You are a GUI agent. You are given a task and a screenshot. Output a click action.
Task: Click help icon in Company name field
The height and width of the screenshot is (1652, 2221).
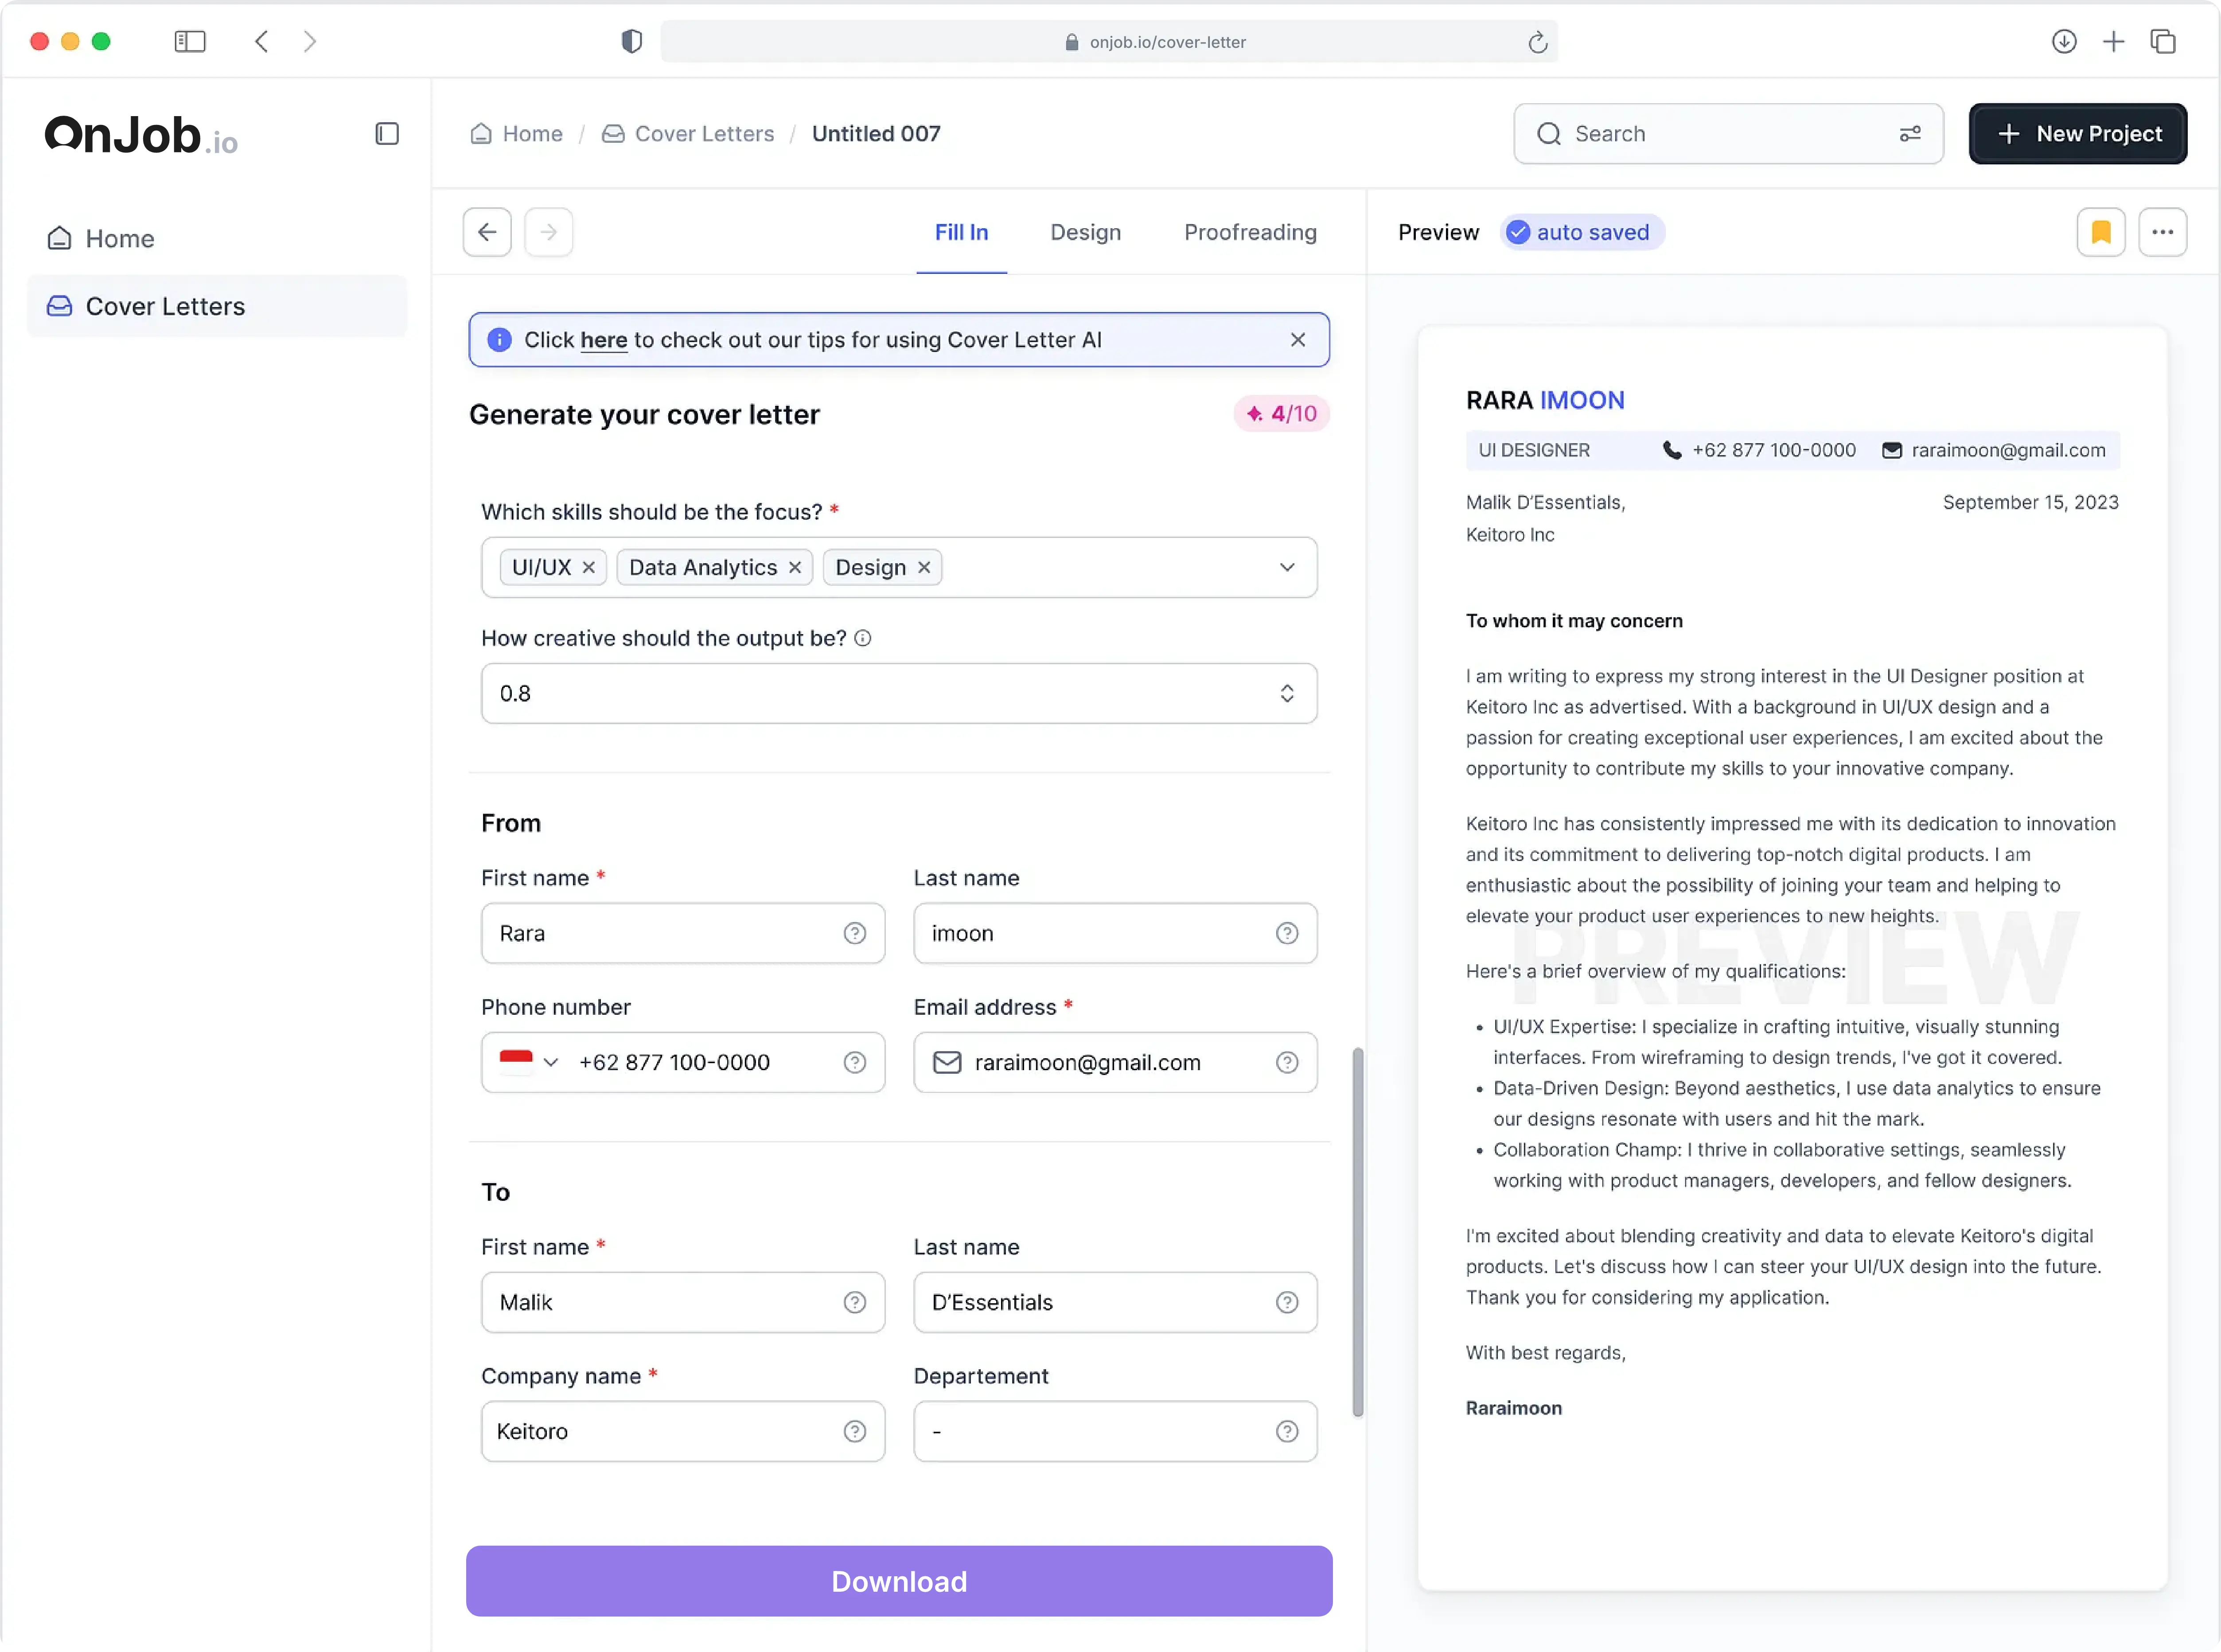coord(854,1431)
